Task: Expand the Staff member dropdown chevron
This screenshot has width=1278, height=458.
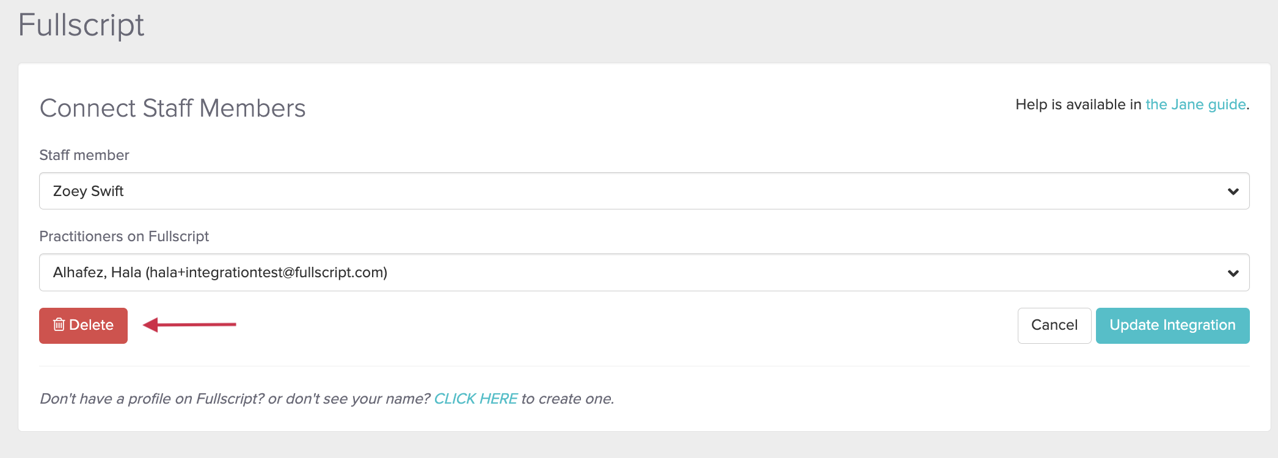Action: (1233, 192)
